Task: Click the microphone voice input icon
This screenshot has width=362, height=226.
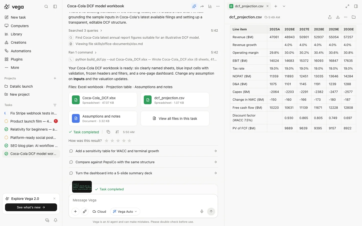Action: [x=202, y=211]
